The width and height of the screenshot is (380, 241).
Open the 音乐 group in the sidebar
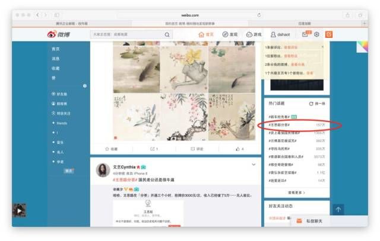click(x=58, y=142)
